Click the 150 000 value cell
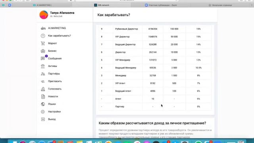The width and height of the screenshot is (254, 143). tap(174, 29)
